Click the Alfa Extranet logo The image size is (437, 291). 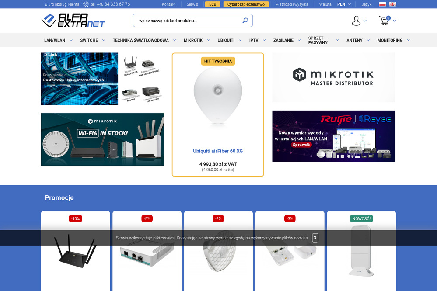(73, 21)
